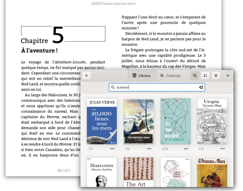Open The Time Machine book
Screen dimensions: 243x191
click(x=175, y=121)
